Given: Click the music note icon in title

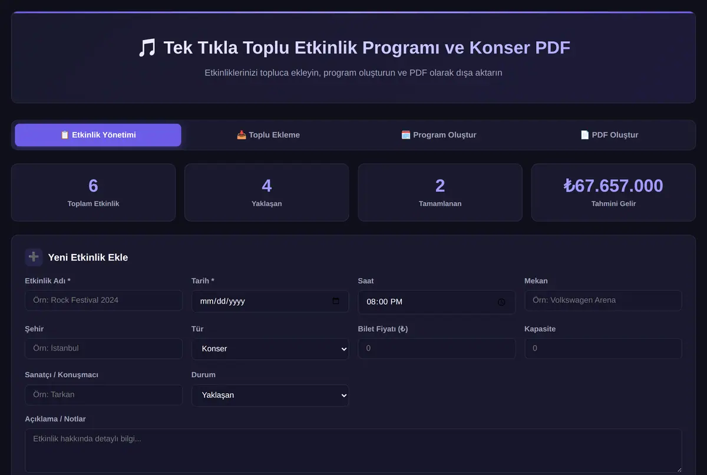Looking at the screenshot, I should [x=147, y=48].
